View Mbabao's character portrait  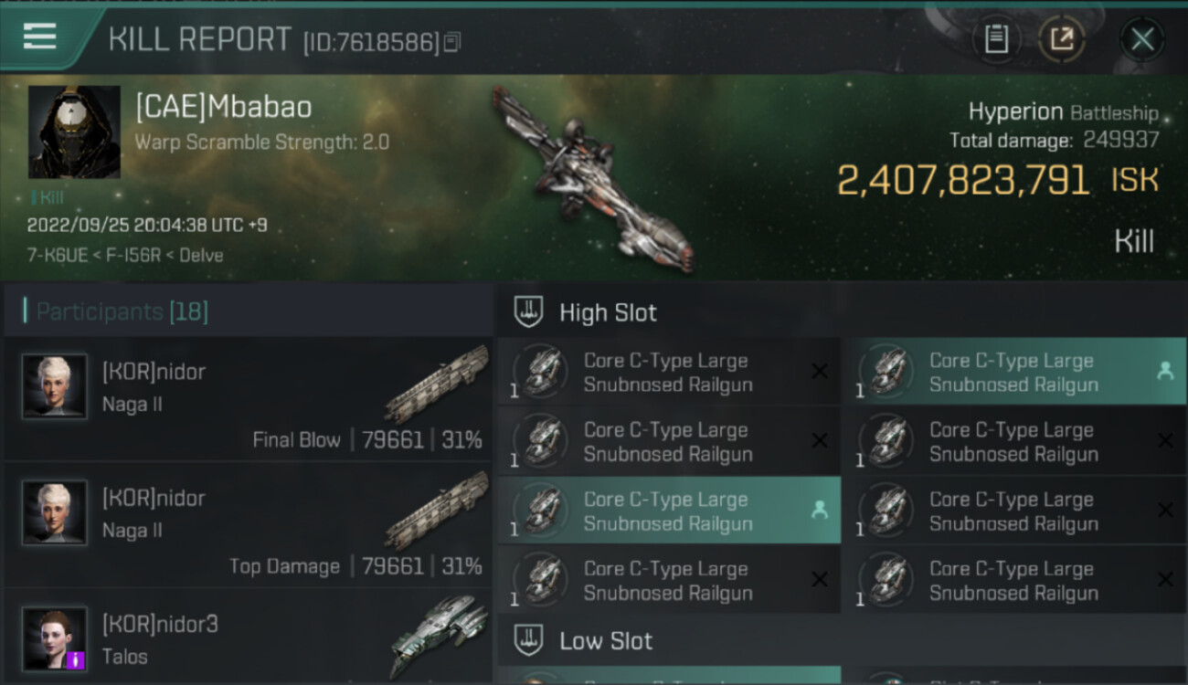[74, 132]
